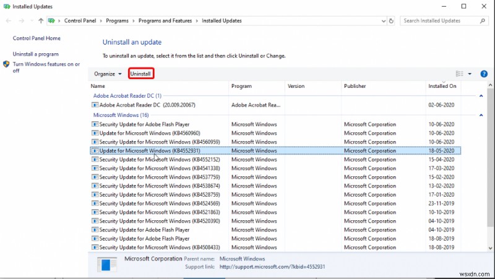Select Security Update for Microsoft Windows (KB4541338)
Image resolution: width=495 pixels, height=279 pixels.
tap(275, 168)
